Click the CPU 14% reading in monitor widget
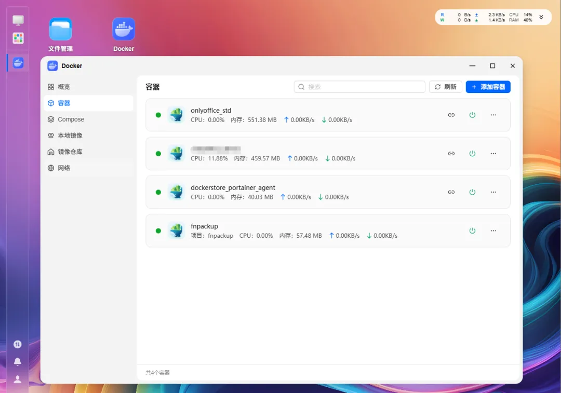The height and width of the screenshot is (393, 561). click(x=520, y=15)
